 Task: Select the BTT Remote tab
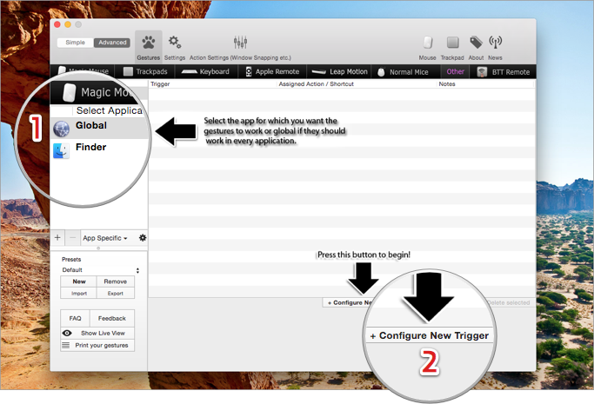pos(503,72)
